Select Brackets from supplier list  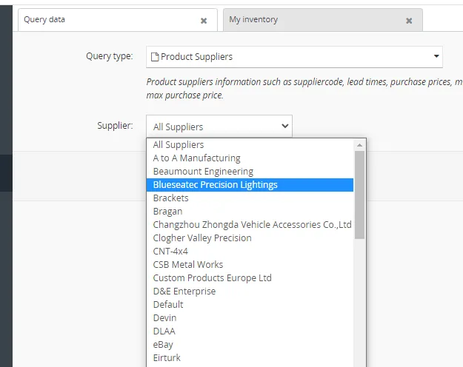point(250,198)
